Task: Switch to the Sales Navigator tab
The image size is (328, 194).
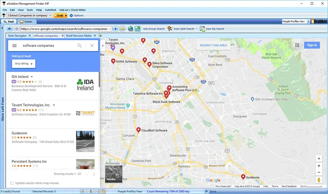Action: pos(17,36)
